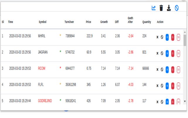Image resolution: width=188 pixels, height=118 pixels.
Task: Click the vertical scrollbar thumb
Action: [185, 40]
